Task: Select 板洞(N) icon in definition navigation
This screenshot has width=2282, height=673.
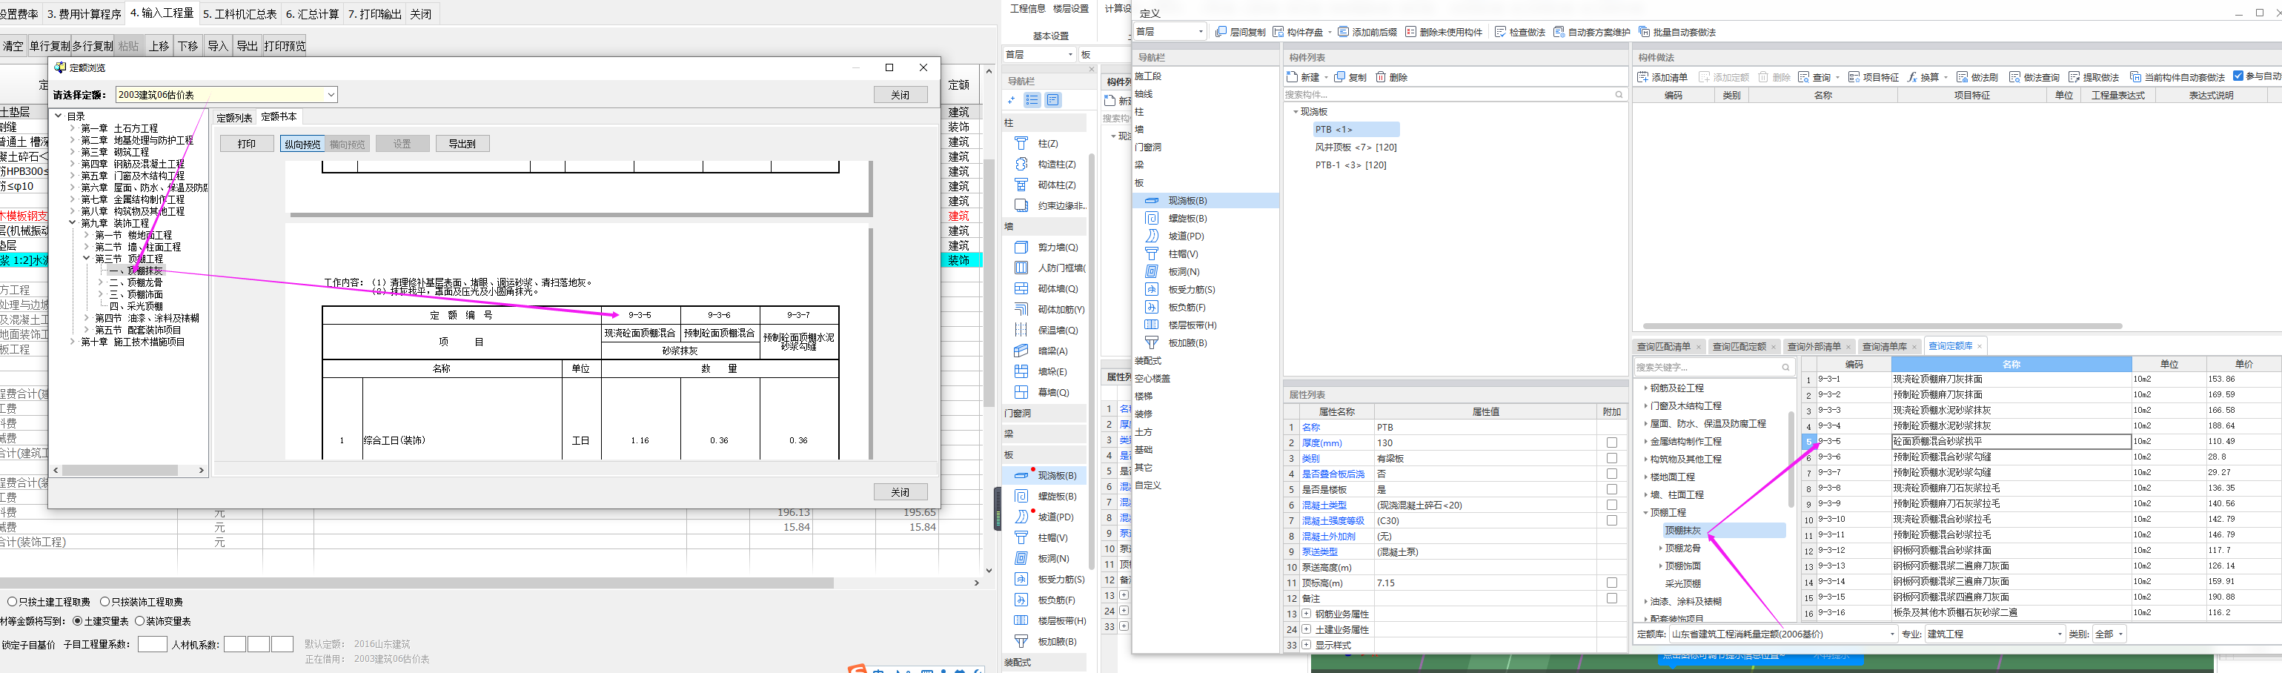Action: click(1152, 271)
